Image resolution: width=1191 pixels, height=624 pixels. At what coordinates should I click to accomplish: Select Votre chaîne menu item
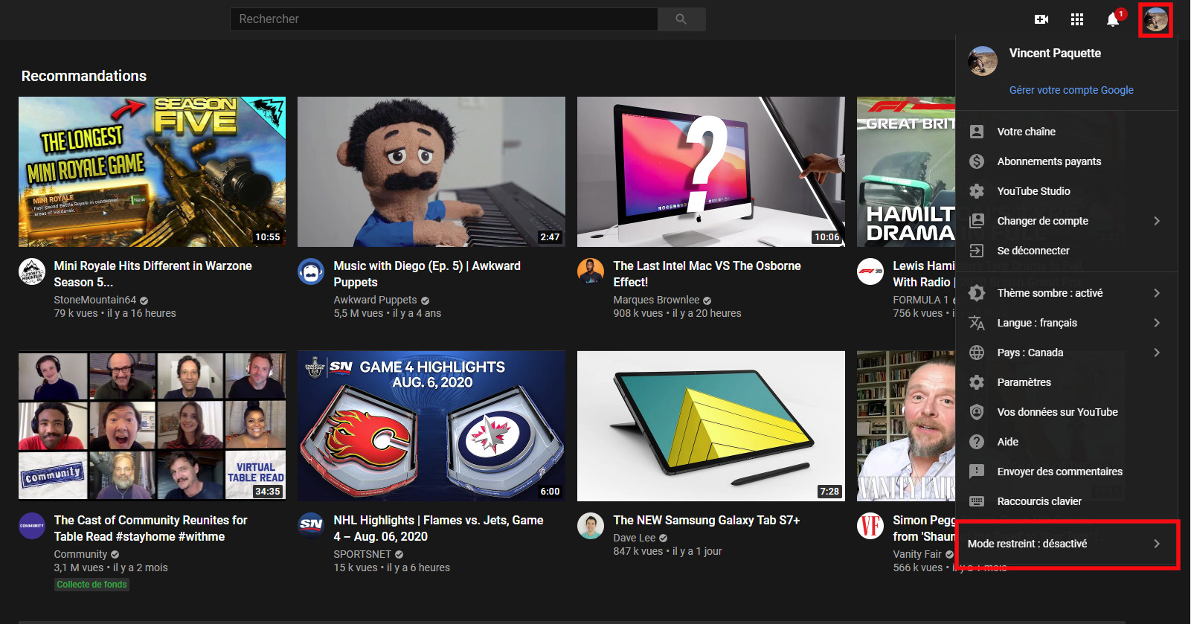tap(1067, 132)
